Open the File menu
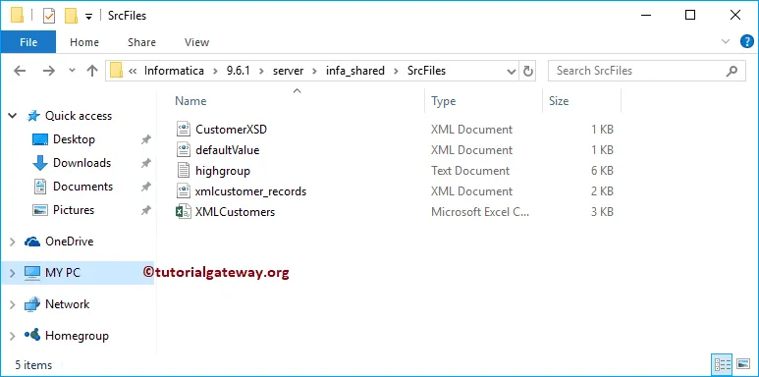The width and height of the screenshot is (759, 377). click(x=28, y=42)
